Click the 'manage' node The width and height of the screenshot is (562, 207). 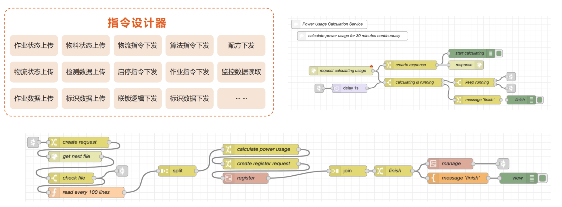[451, 164]
